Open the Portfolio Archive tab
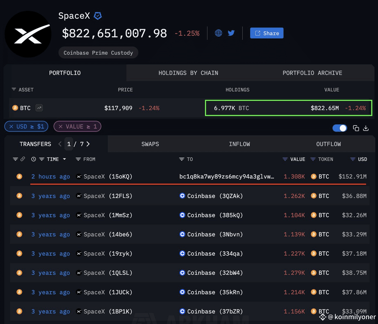Screen dimensions: 378x324 (312, 73)
